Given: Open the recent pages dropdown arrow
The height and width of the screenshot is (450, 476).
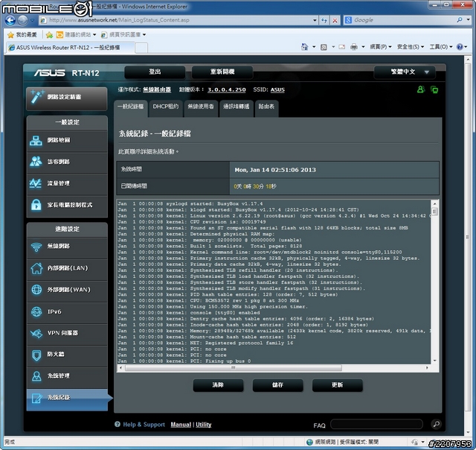Looking at the screenshot, I should pyautogui.click(x=32, y=20).
